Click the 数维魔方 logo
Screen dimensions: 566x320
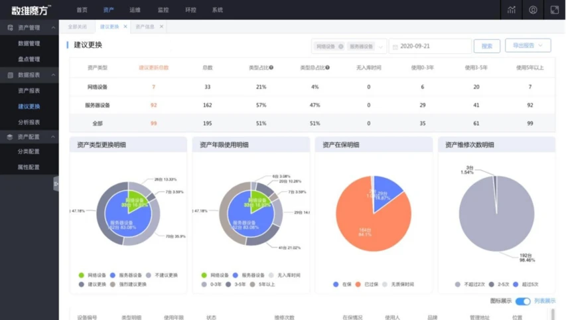(x=31, y=10)
